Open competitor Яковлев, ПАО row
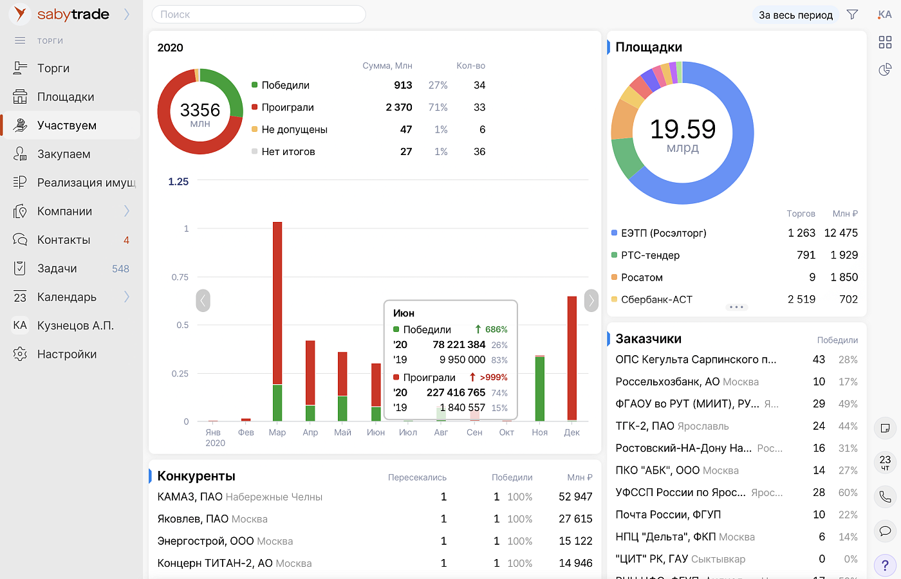The width and height of the screenshot is (901, 579). [375, 519]
